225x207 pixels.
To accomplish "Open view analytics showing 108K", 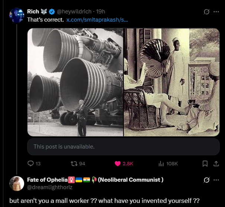I will [x=161, y=163].
